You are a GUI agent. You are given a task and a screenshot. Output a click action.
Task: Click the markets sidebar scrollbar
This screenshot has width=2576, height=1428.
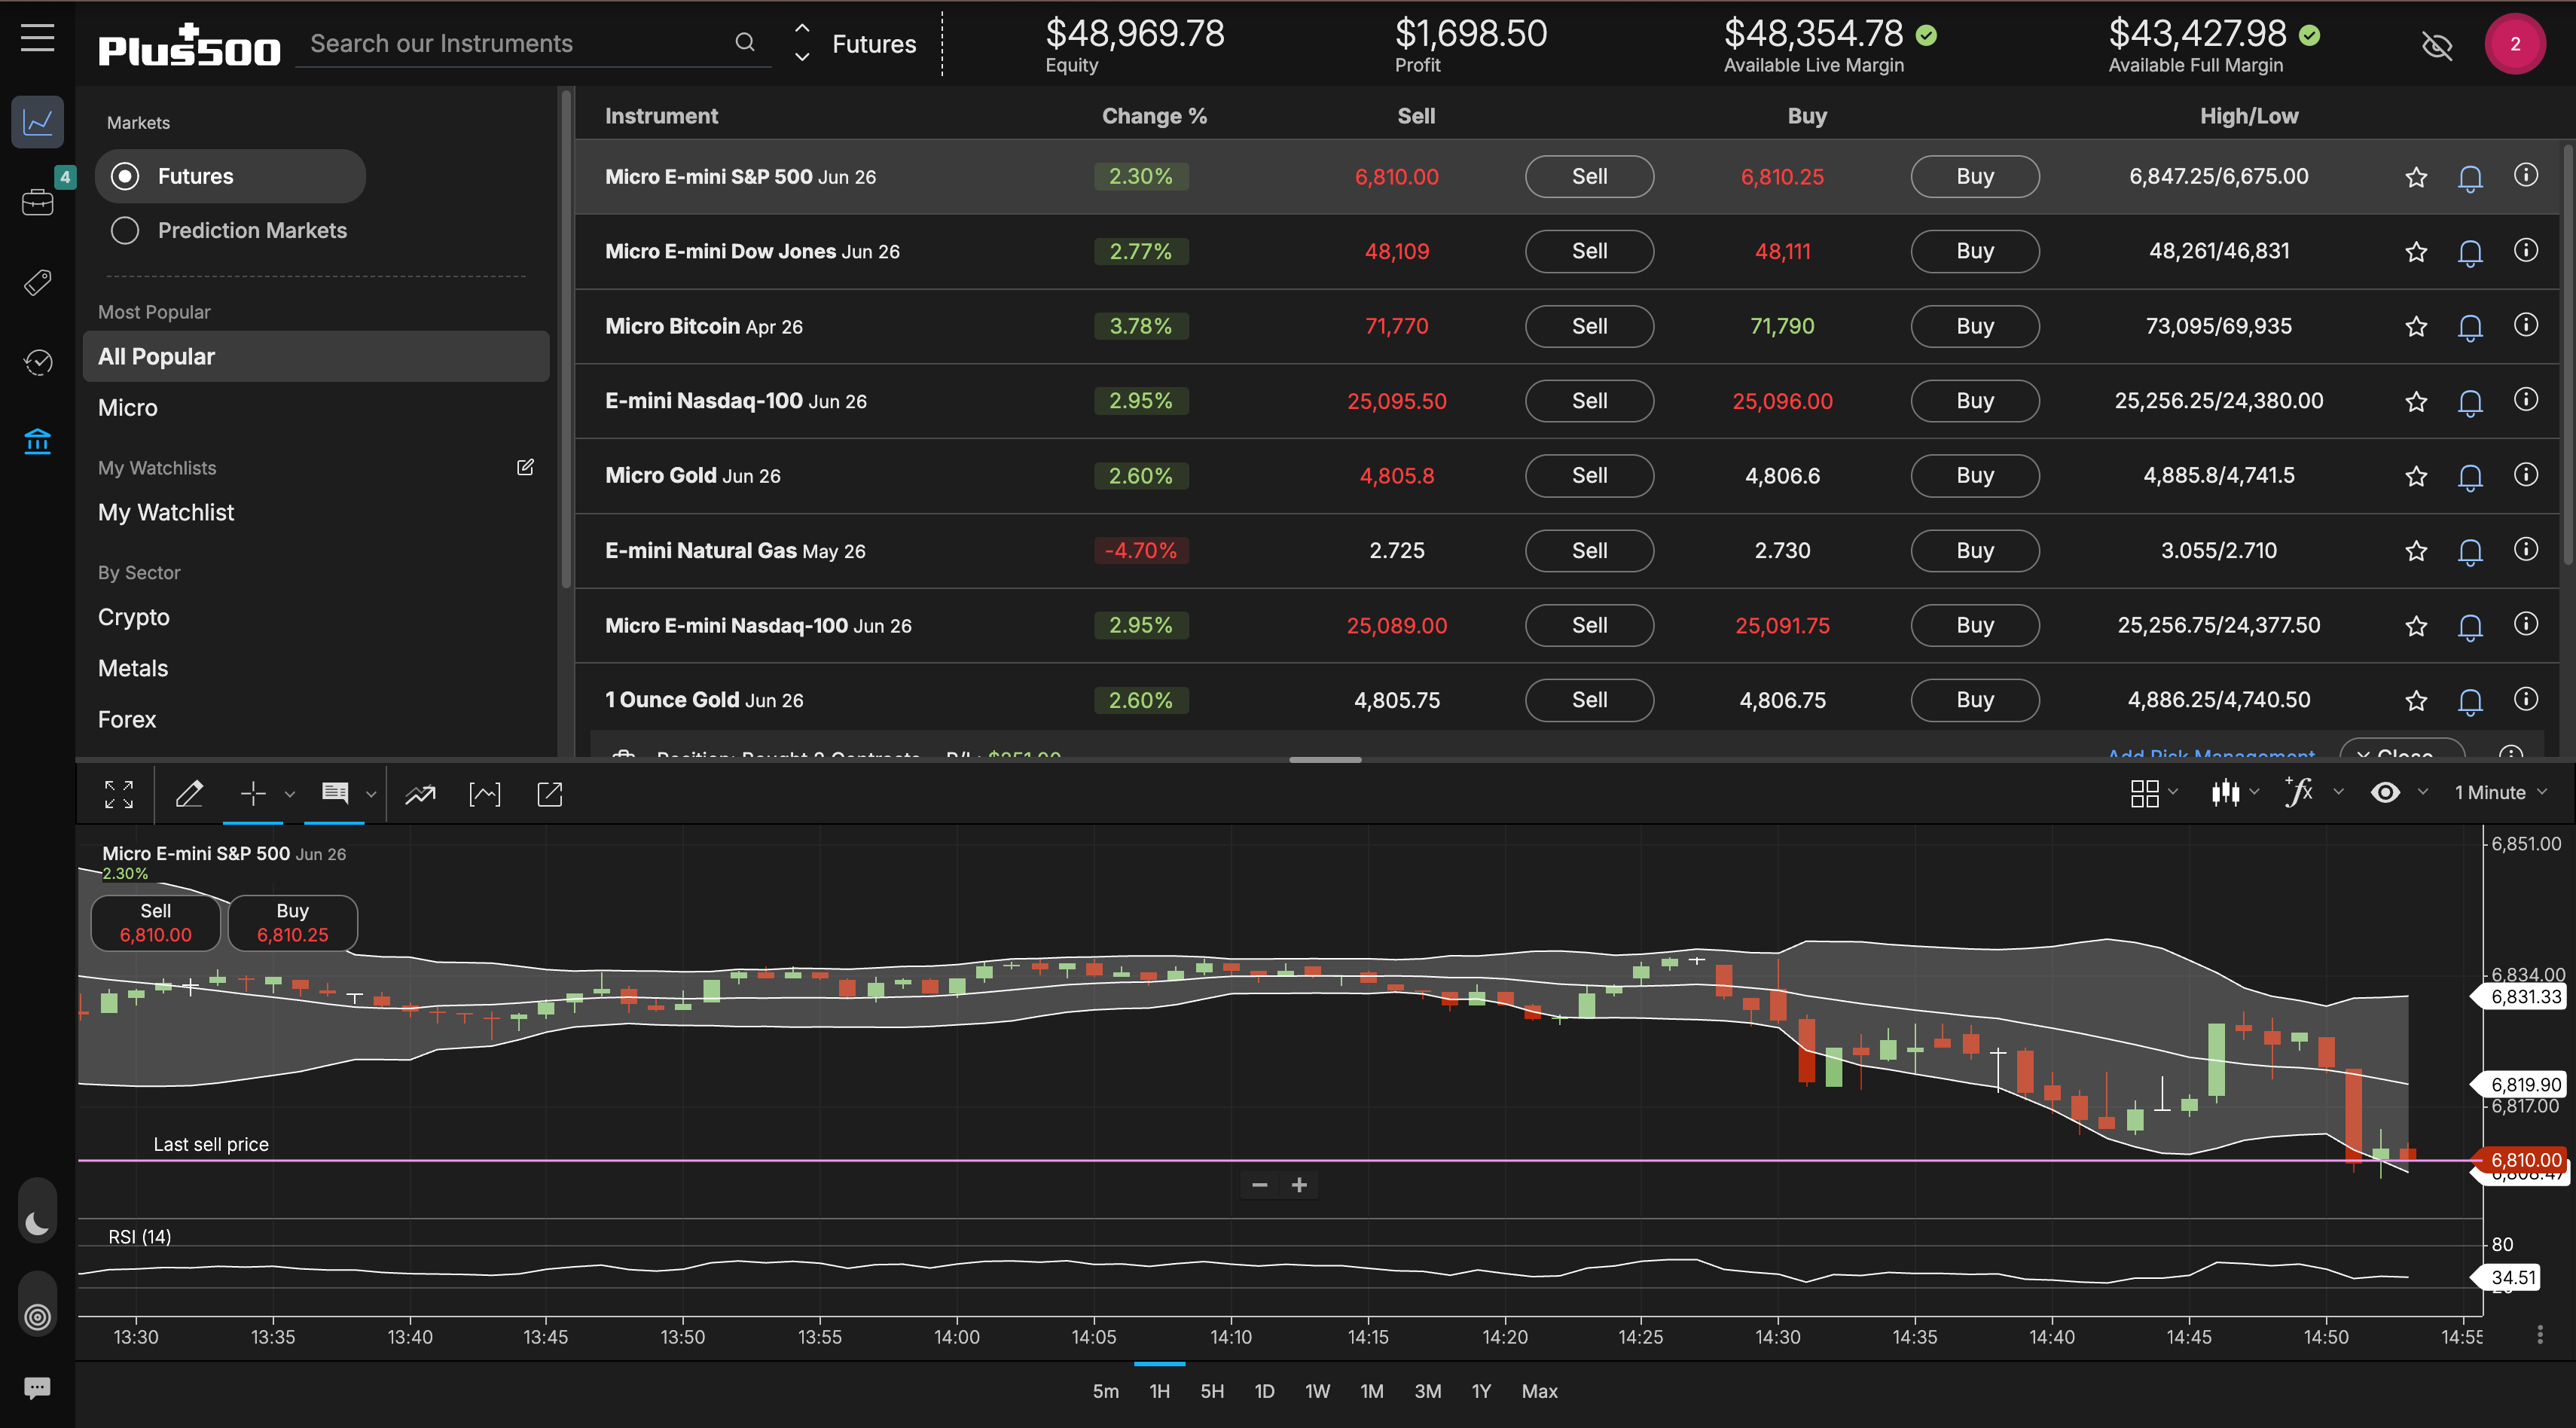coord(566,340)
